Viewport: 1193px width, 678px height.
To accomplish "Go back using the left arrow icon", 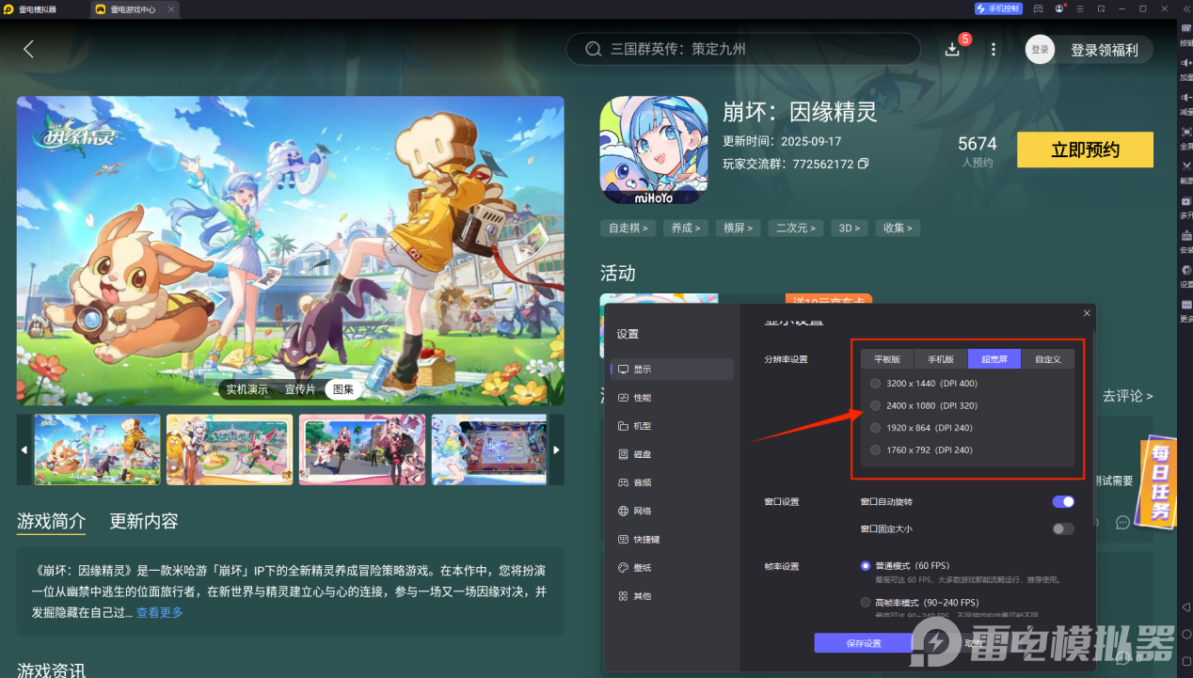I will pos(28,49).
